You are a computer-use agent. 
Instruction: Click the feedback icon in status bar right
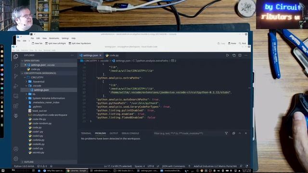click(x=241, y=166)
